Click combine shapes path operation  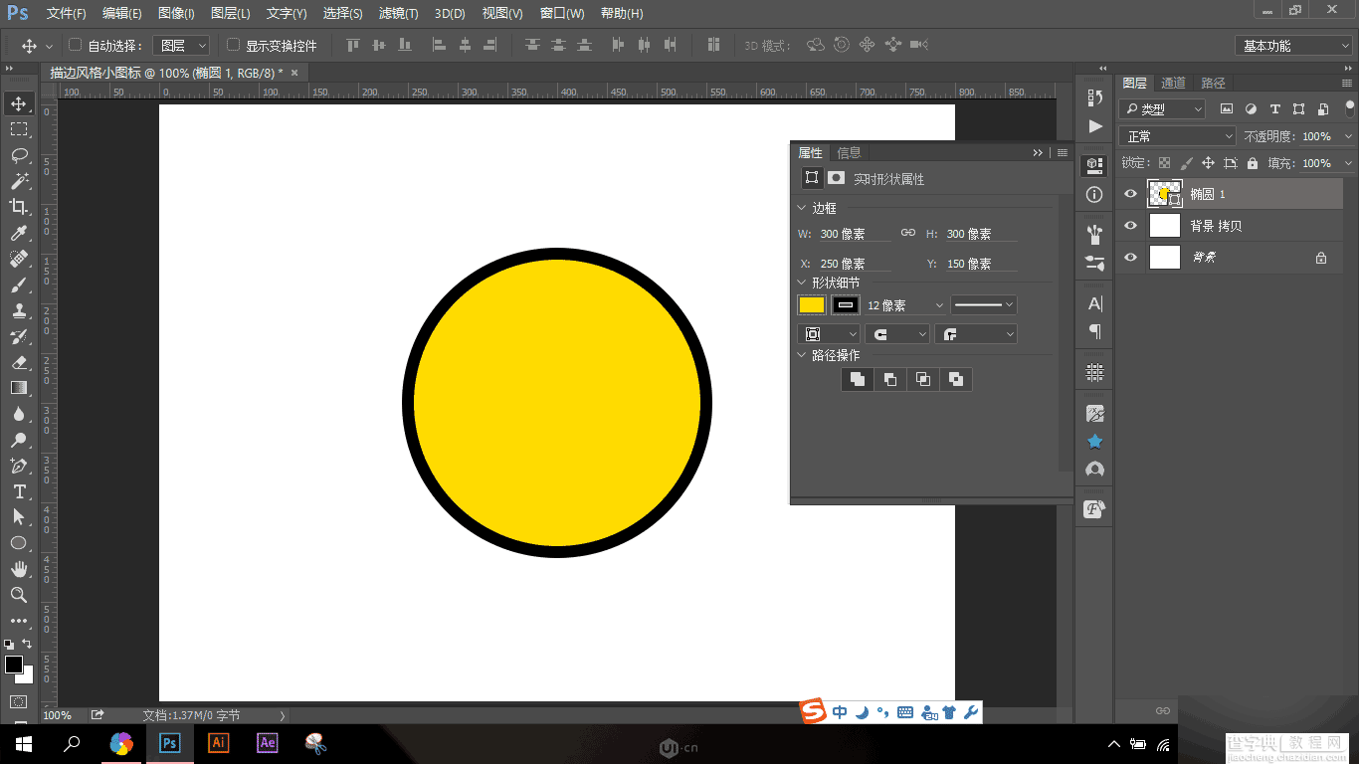pos(857,379)
